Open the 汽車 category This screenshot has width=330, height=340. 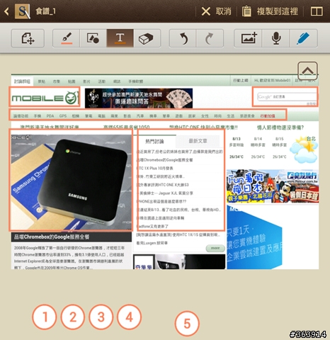(x=140, y=116)
